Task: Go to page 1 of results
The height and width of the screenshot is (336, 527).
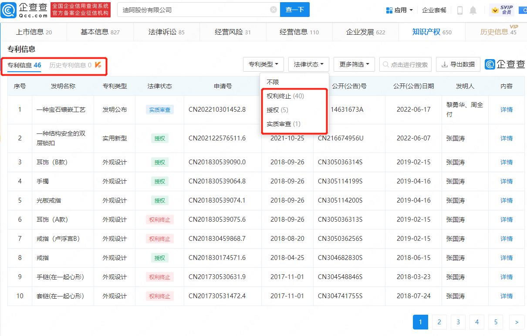Action: (x=420, y=322)
